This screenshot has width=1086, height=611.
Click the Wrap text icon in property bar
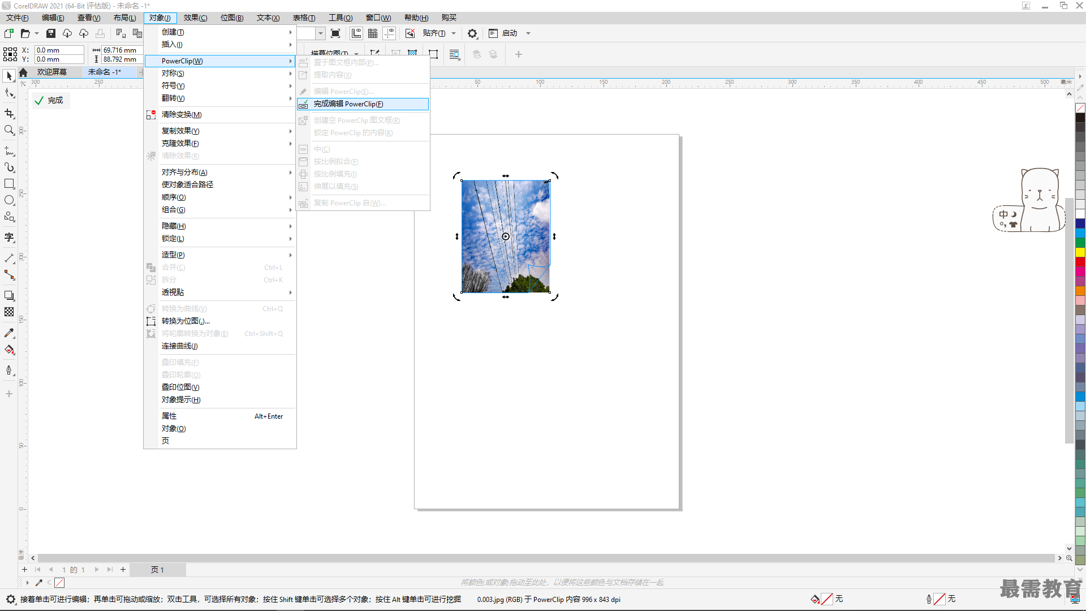point(454,54)
